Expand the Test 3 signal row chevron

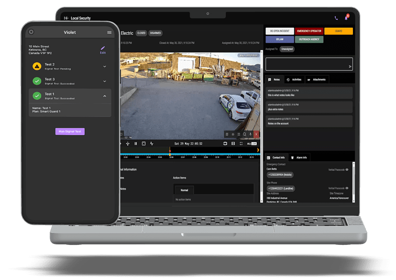pyautogui.click(x=105, y=81)
